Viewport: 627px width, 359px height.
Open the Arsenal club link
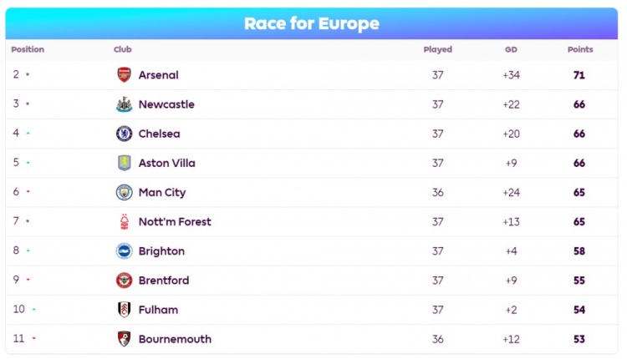click(x=158, y=75)
